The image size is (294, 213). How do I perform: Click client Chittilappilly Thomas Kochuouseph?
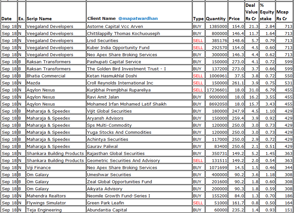point(123,33)
